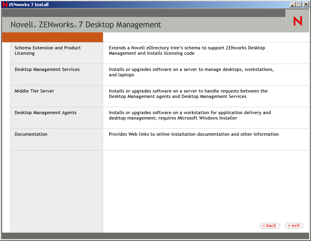Select Schema Extension and Product Licensing

(48, 50)
